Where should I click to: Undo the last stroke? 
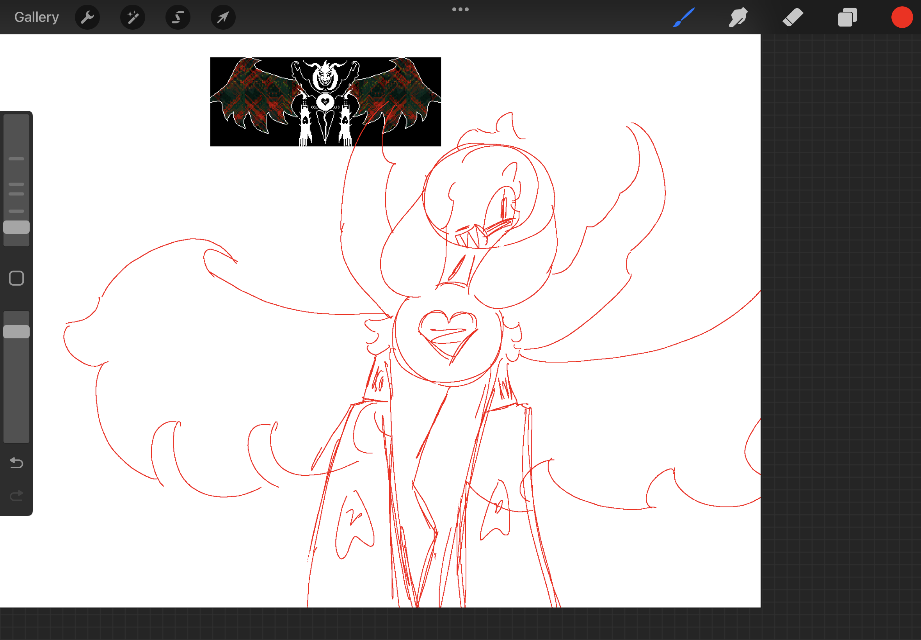16,463
